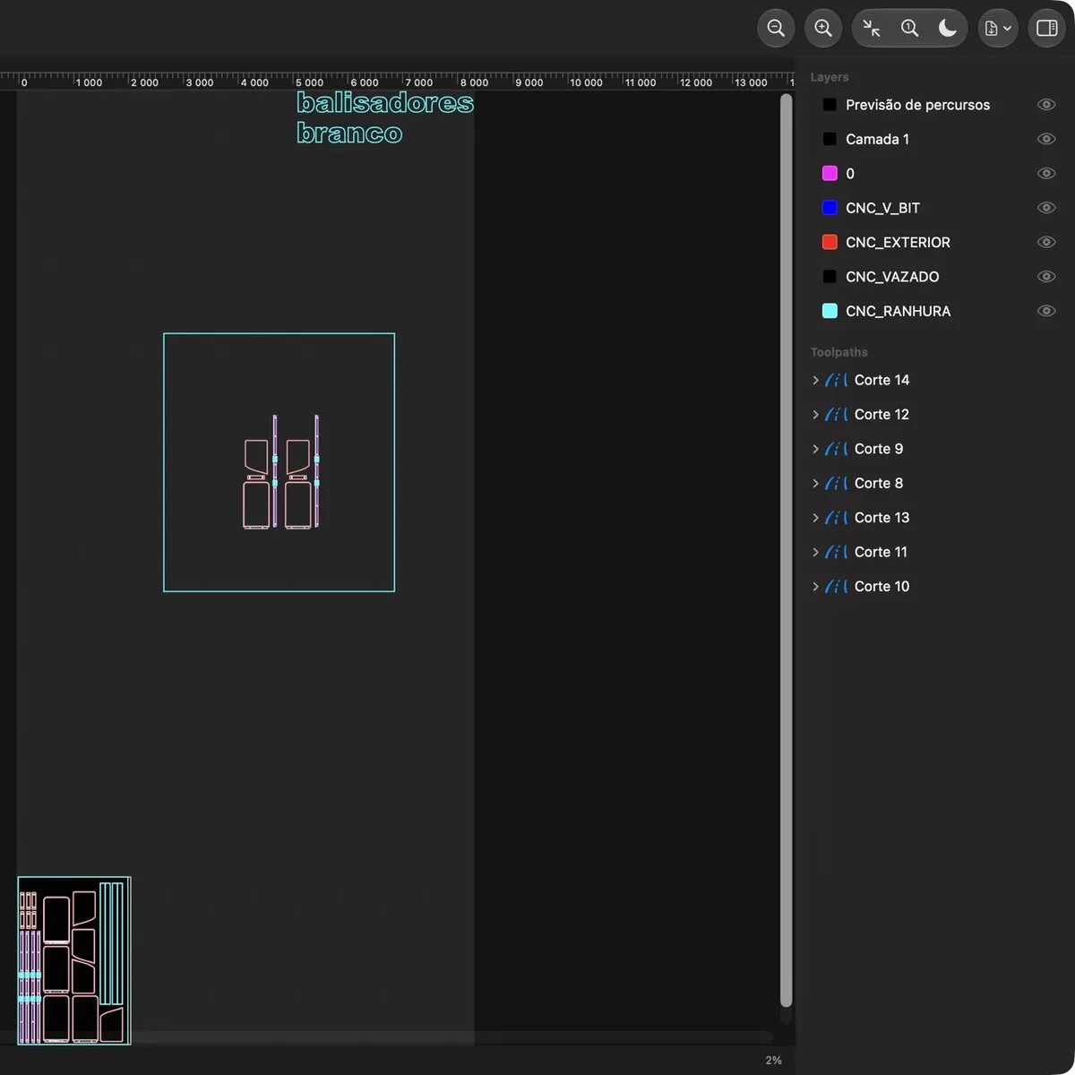Toggle the sidebar panel icon
The height and width of the screenshot is (1075, 1075).
tap(1046, 29)
